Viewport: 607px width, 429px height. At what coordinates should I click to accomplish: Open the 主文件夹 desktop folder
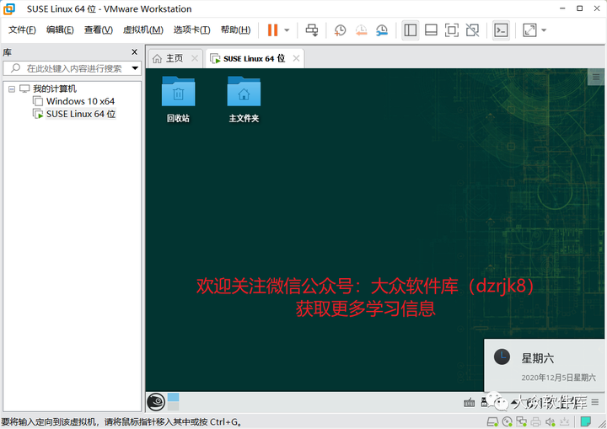pyautogui.click(x=244, y=99)
